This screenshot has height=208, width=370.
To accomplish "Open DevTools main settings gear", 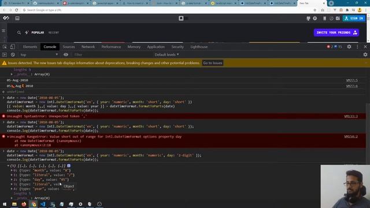I will point(349,47).
